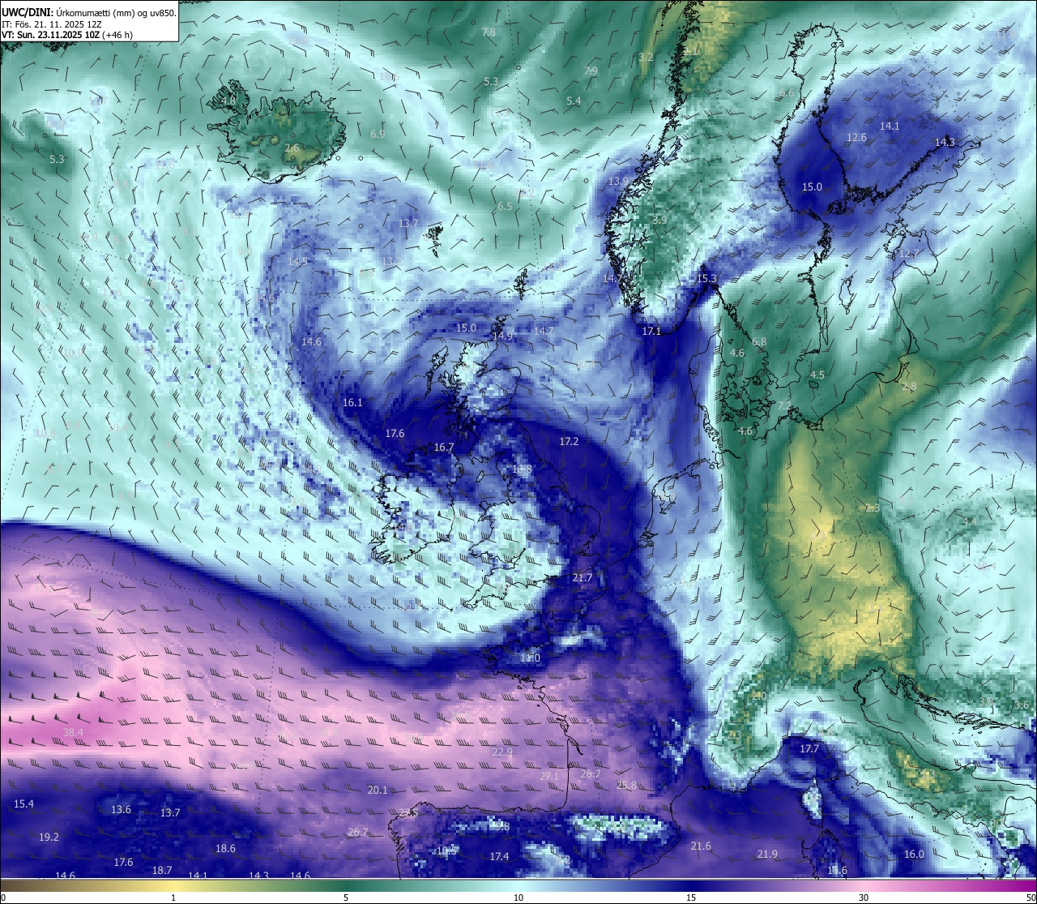Click the 3.2 value near northern Norway
1037x904 pixels.
(646, 57)
